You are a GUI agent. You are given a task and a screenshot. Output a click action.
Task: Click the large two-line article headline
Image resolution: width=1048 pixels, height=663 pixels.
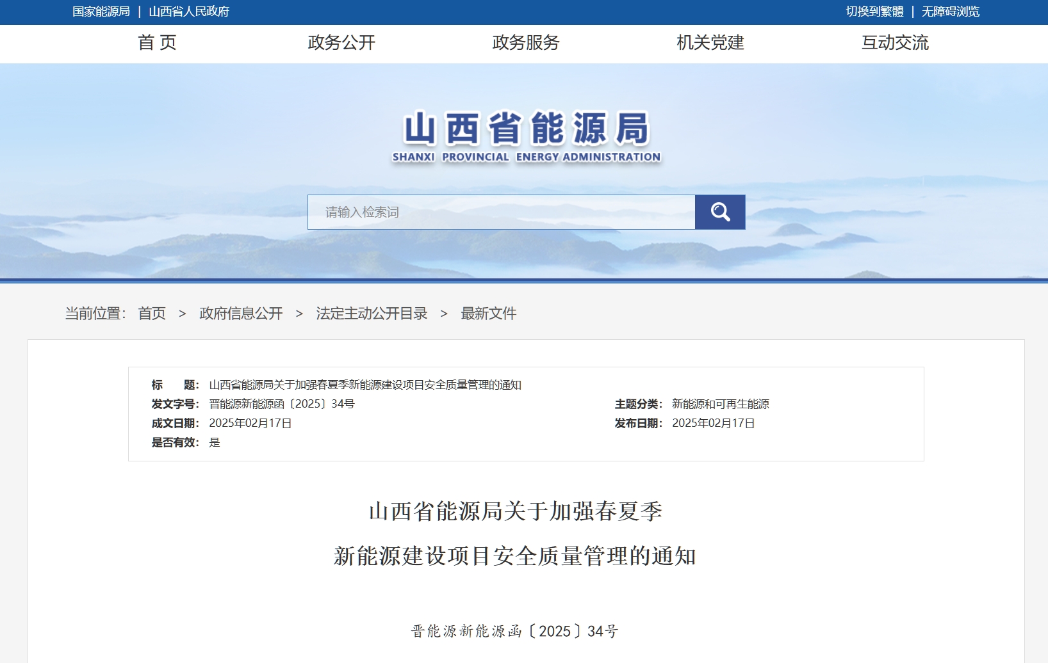click(x=515, y=533)
